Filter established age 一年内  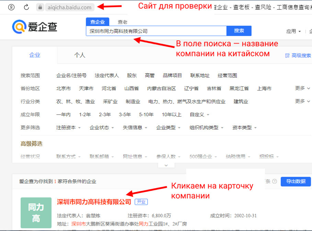click(x=63, y=114)
